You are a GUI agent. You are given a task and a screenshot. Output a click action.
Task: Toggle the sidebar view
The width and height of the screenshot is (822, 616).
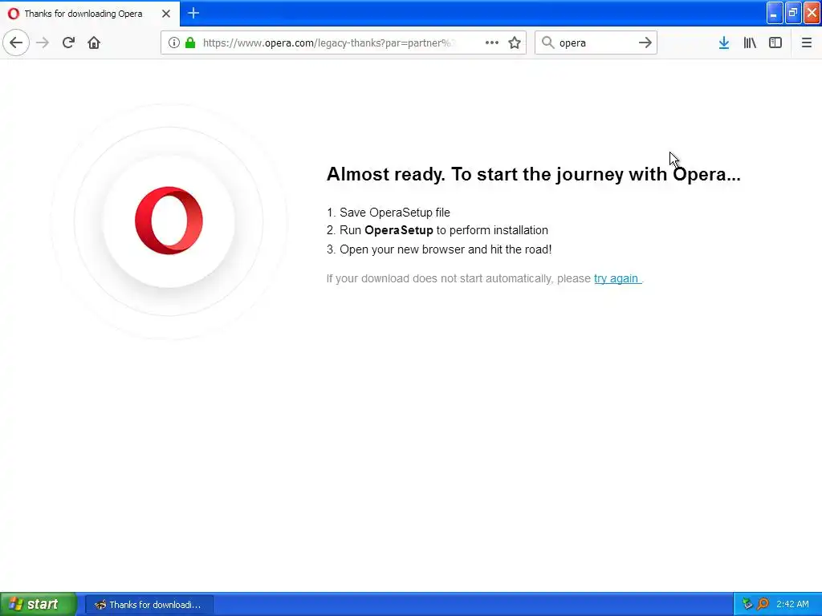point(775,43)
